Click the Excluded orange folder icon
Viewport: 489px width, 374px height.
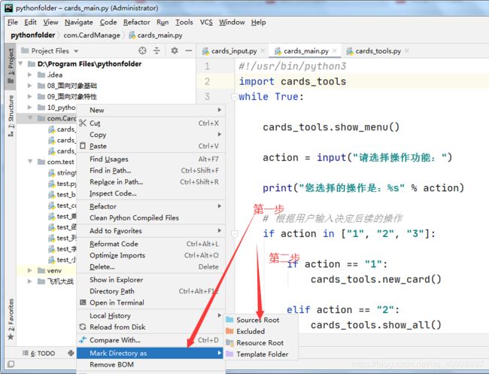[229, 331]
